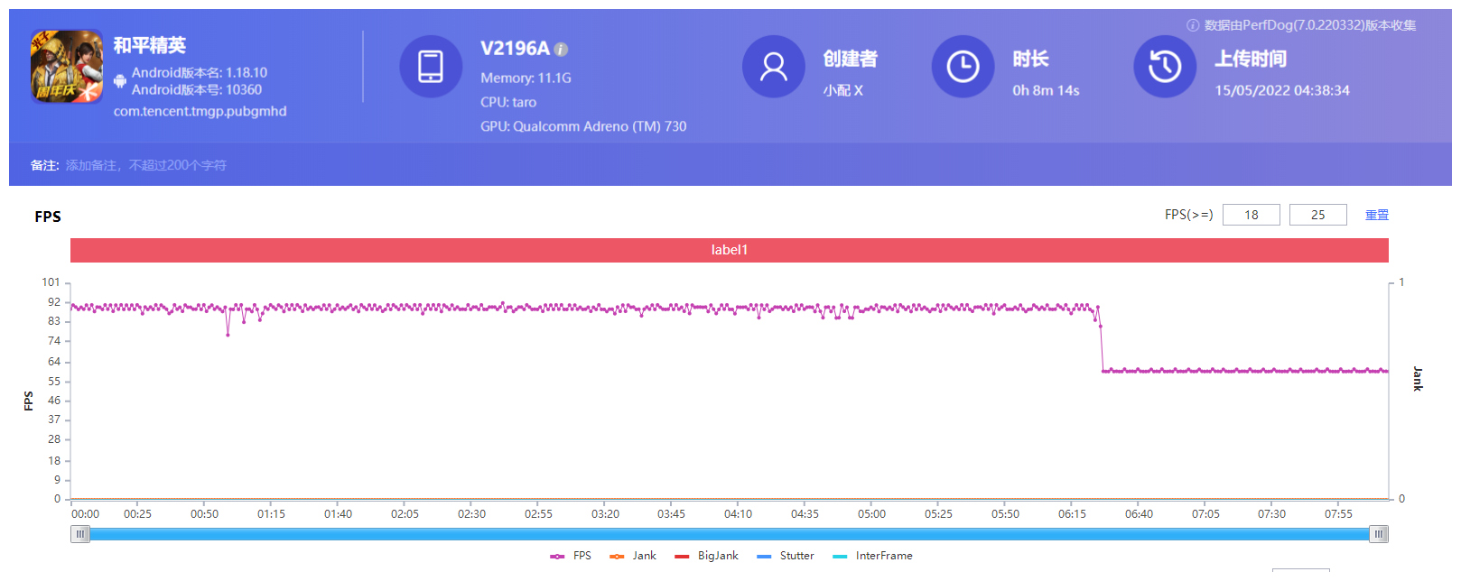Click the 备注 remark input field

146,165
